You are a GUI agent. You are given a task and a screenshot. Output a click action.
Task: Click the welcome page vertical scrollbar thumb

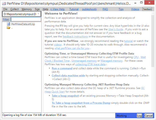(153, 41)
